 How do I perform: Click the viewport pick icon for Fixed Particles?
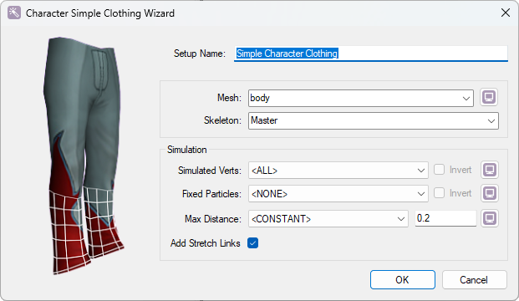tap(490, 193)
